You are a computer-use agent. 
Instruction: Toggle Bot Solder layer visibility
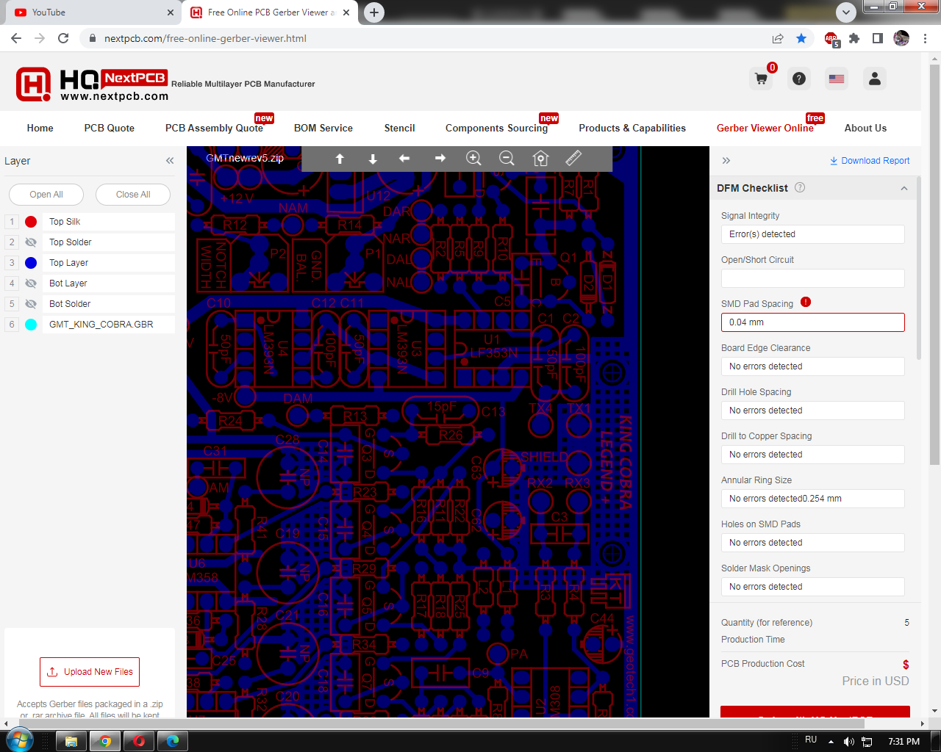(31, 304)
